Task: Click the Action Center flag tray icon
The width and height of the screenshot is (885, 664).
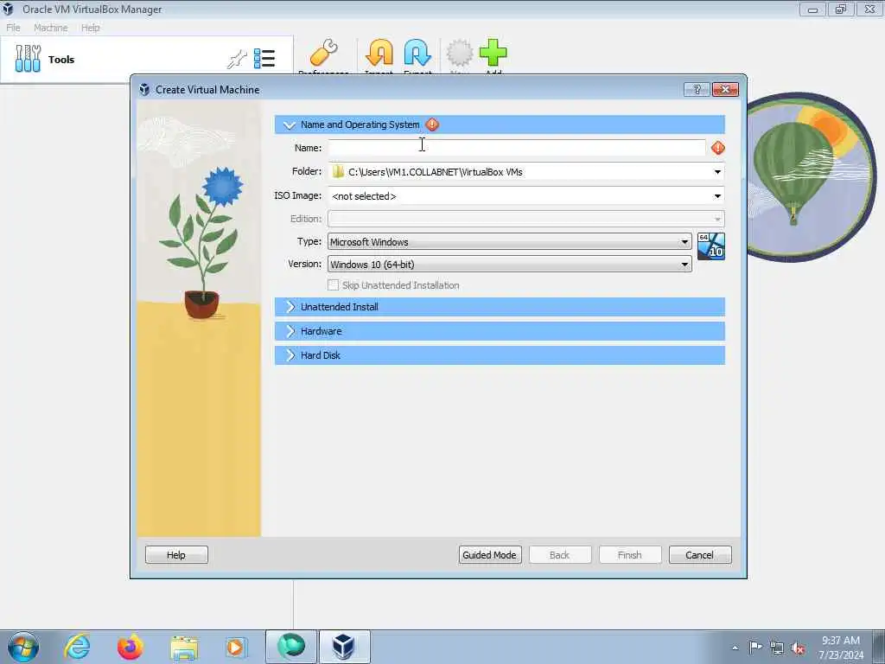Action: (755, 648)
